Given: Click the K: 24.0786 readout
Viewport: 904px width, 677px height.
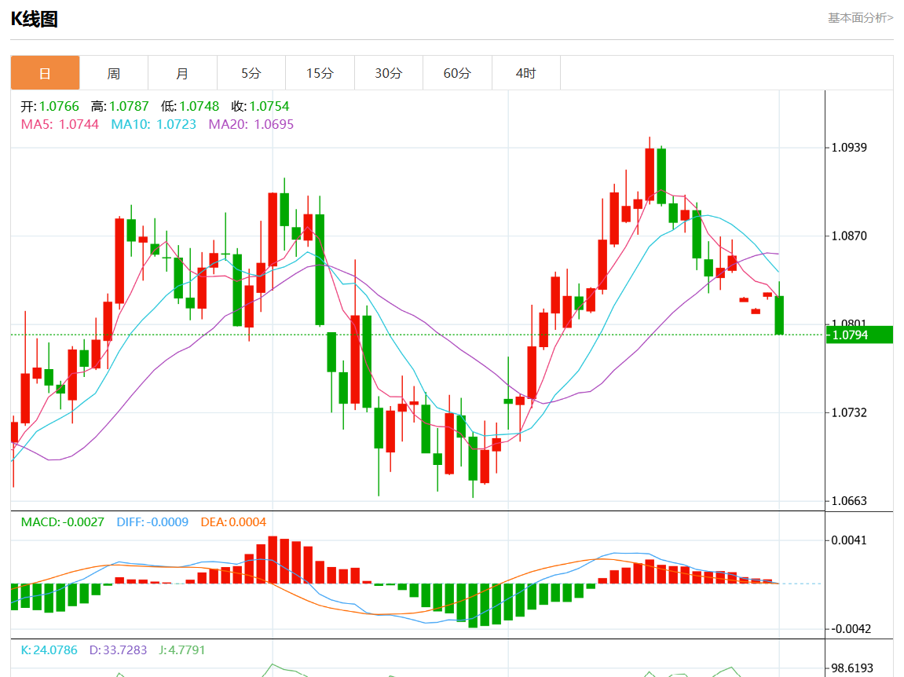Looking at the screenshot, I should point(49,650).
